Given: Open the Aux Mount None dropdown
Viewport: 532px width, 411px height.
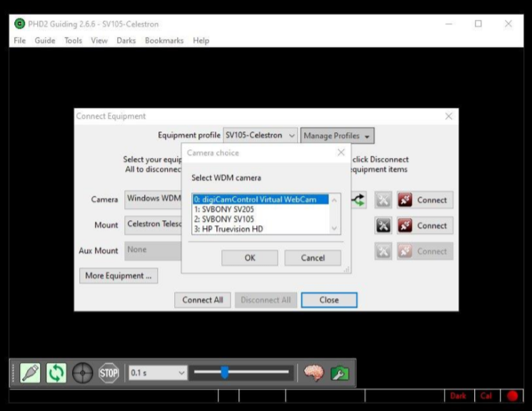Looking at the screenshot, I should [x=154, y=251].
